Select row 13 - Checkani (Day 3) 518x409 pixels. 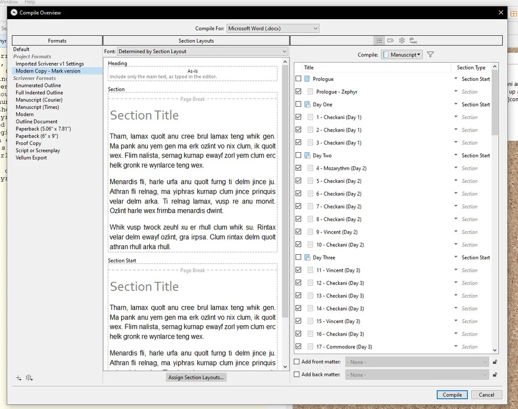[393, 296]
